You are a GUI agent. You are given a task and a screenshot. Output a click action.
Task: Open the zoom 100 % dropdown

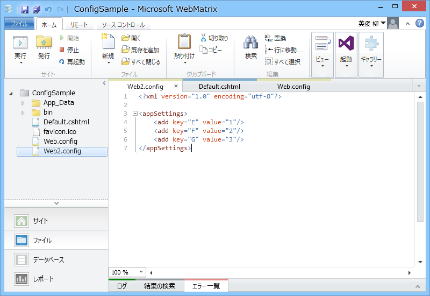[x=141, y=272]
